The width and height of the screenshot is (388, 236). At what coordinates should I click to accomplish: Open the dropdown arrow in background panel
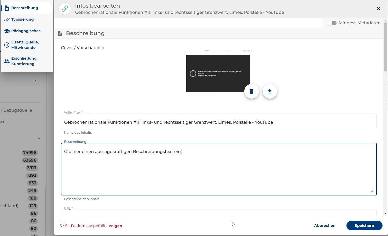[x=36, y=81]
